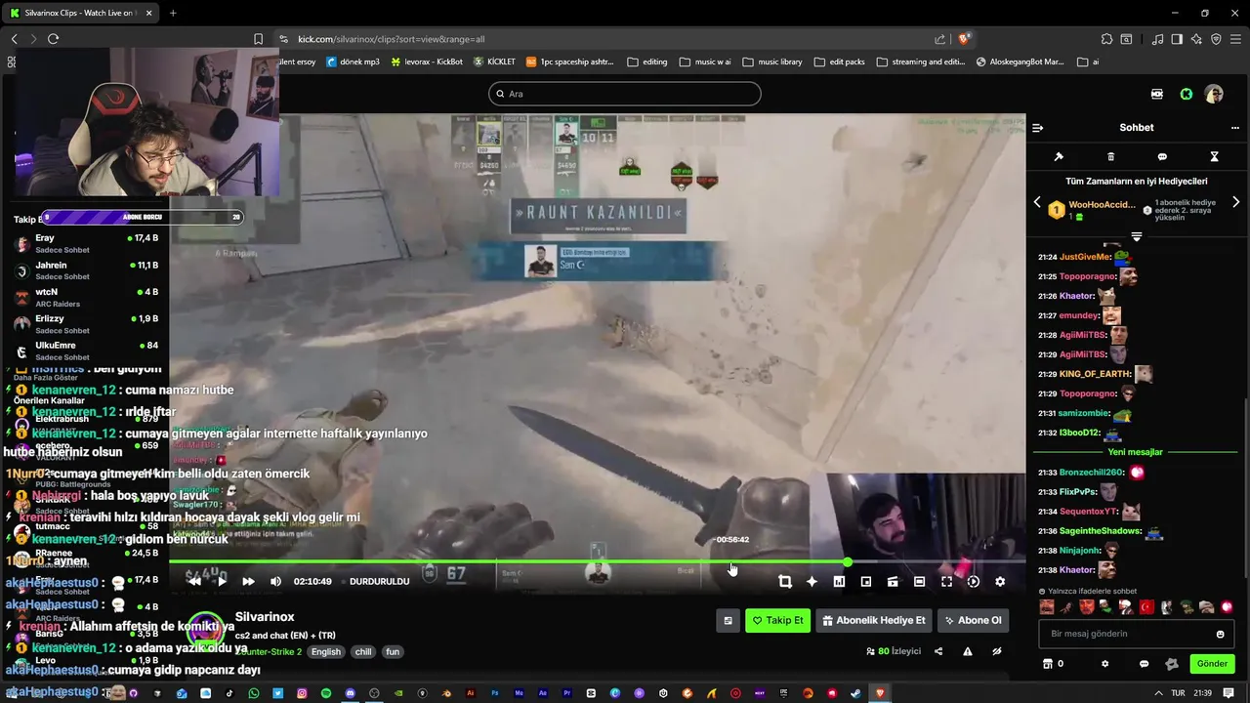Click the hourglass slow mode icon

(1214, 156)
